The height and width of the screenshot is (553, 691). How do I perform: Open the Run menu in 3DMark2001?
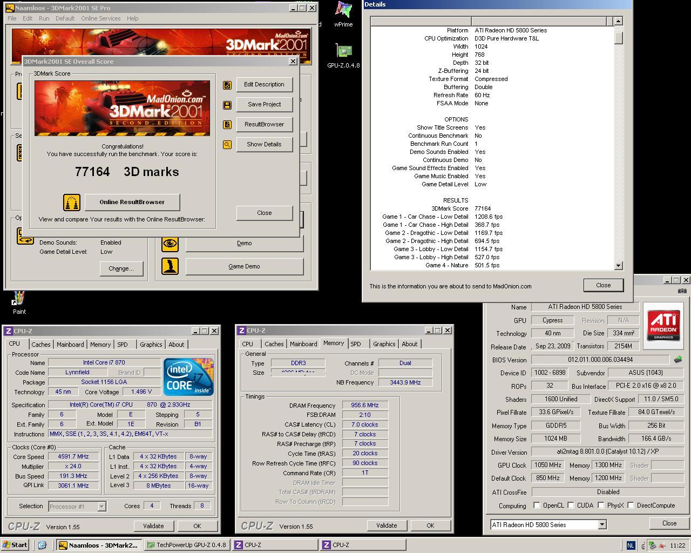pyautogui.click(x=44, y=18)
